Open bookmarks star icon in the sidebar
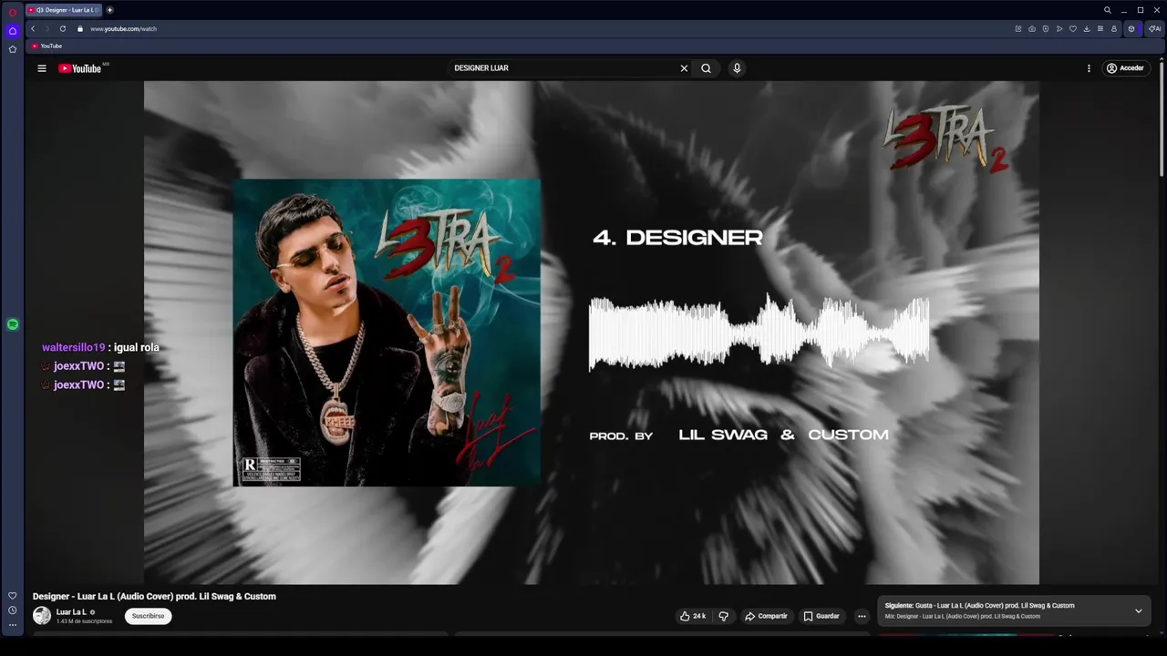 (12, 49)
